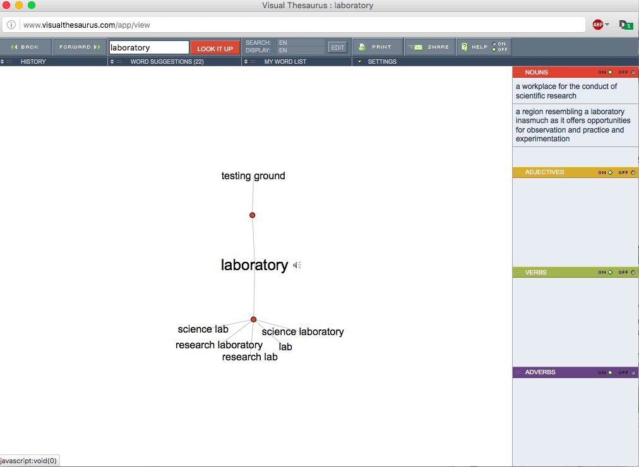Select the word 'testing ground'
The image size is (639, 467).
point(253,176)
